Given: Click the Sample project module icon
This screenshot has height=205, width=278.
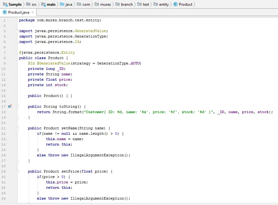Looking at the screenshot, I should pyautogui.click(x=5, y=4).
